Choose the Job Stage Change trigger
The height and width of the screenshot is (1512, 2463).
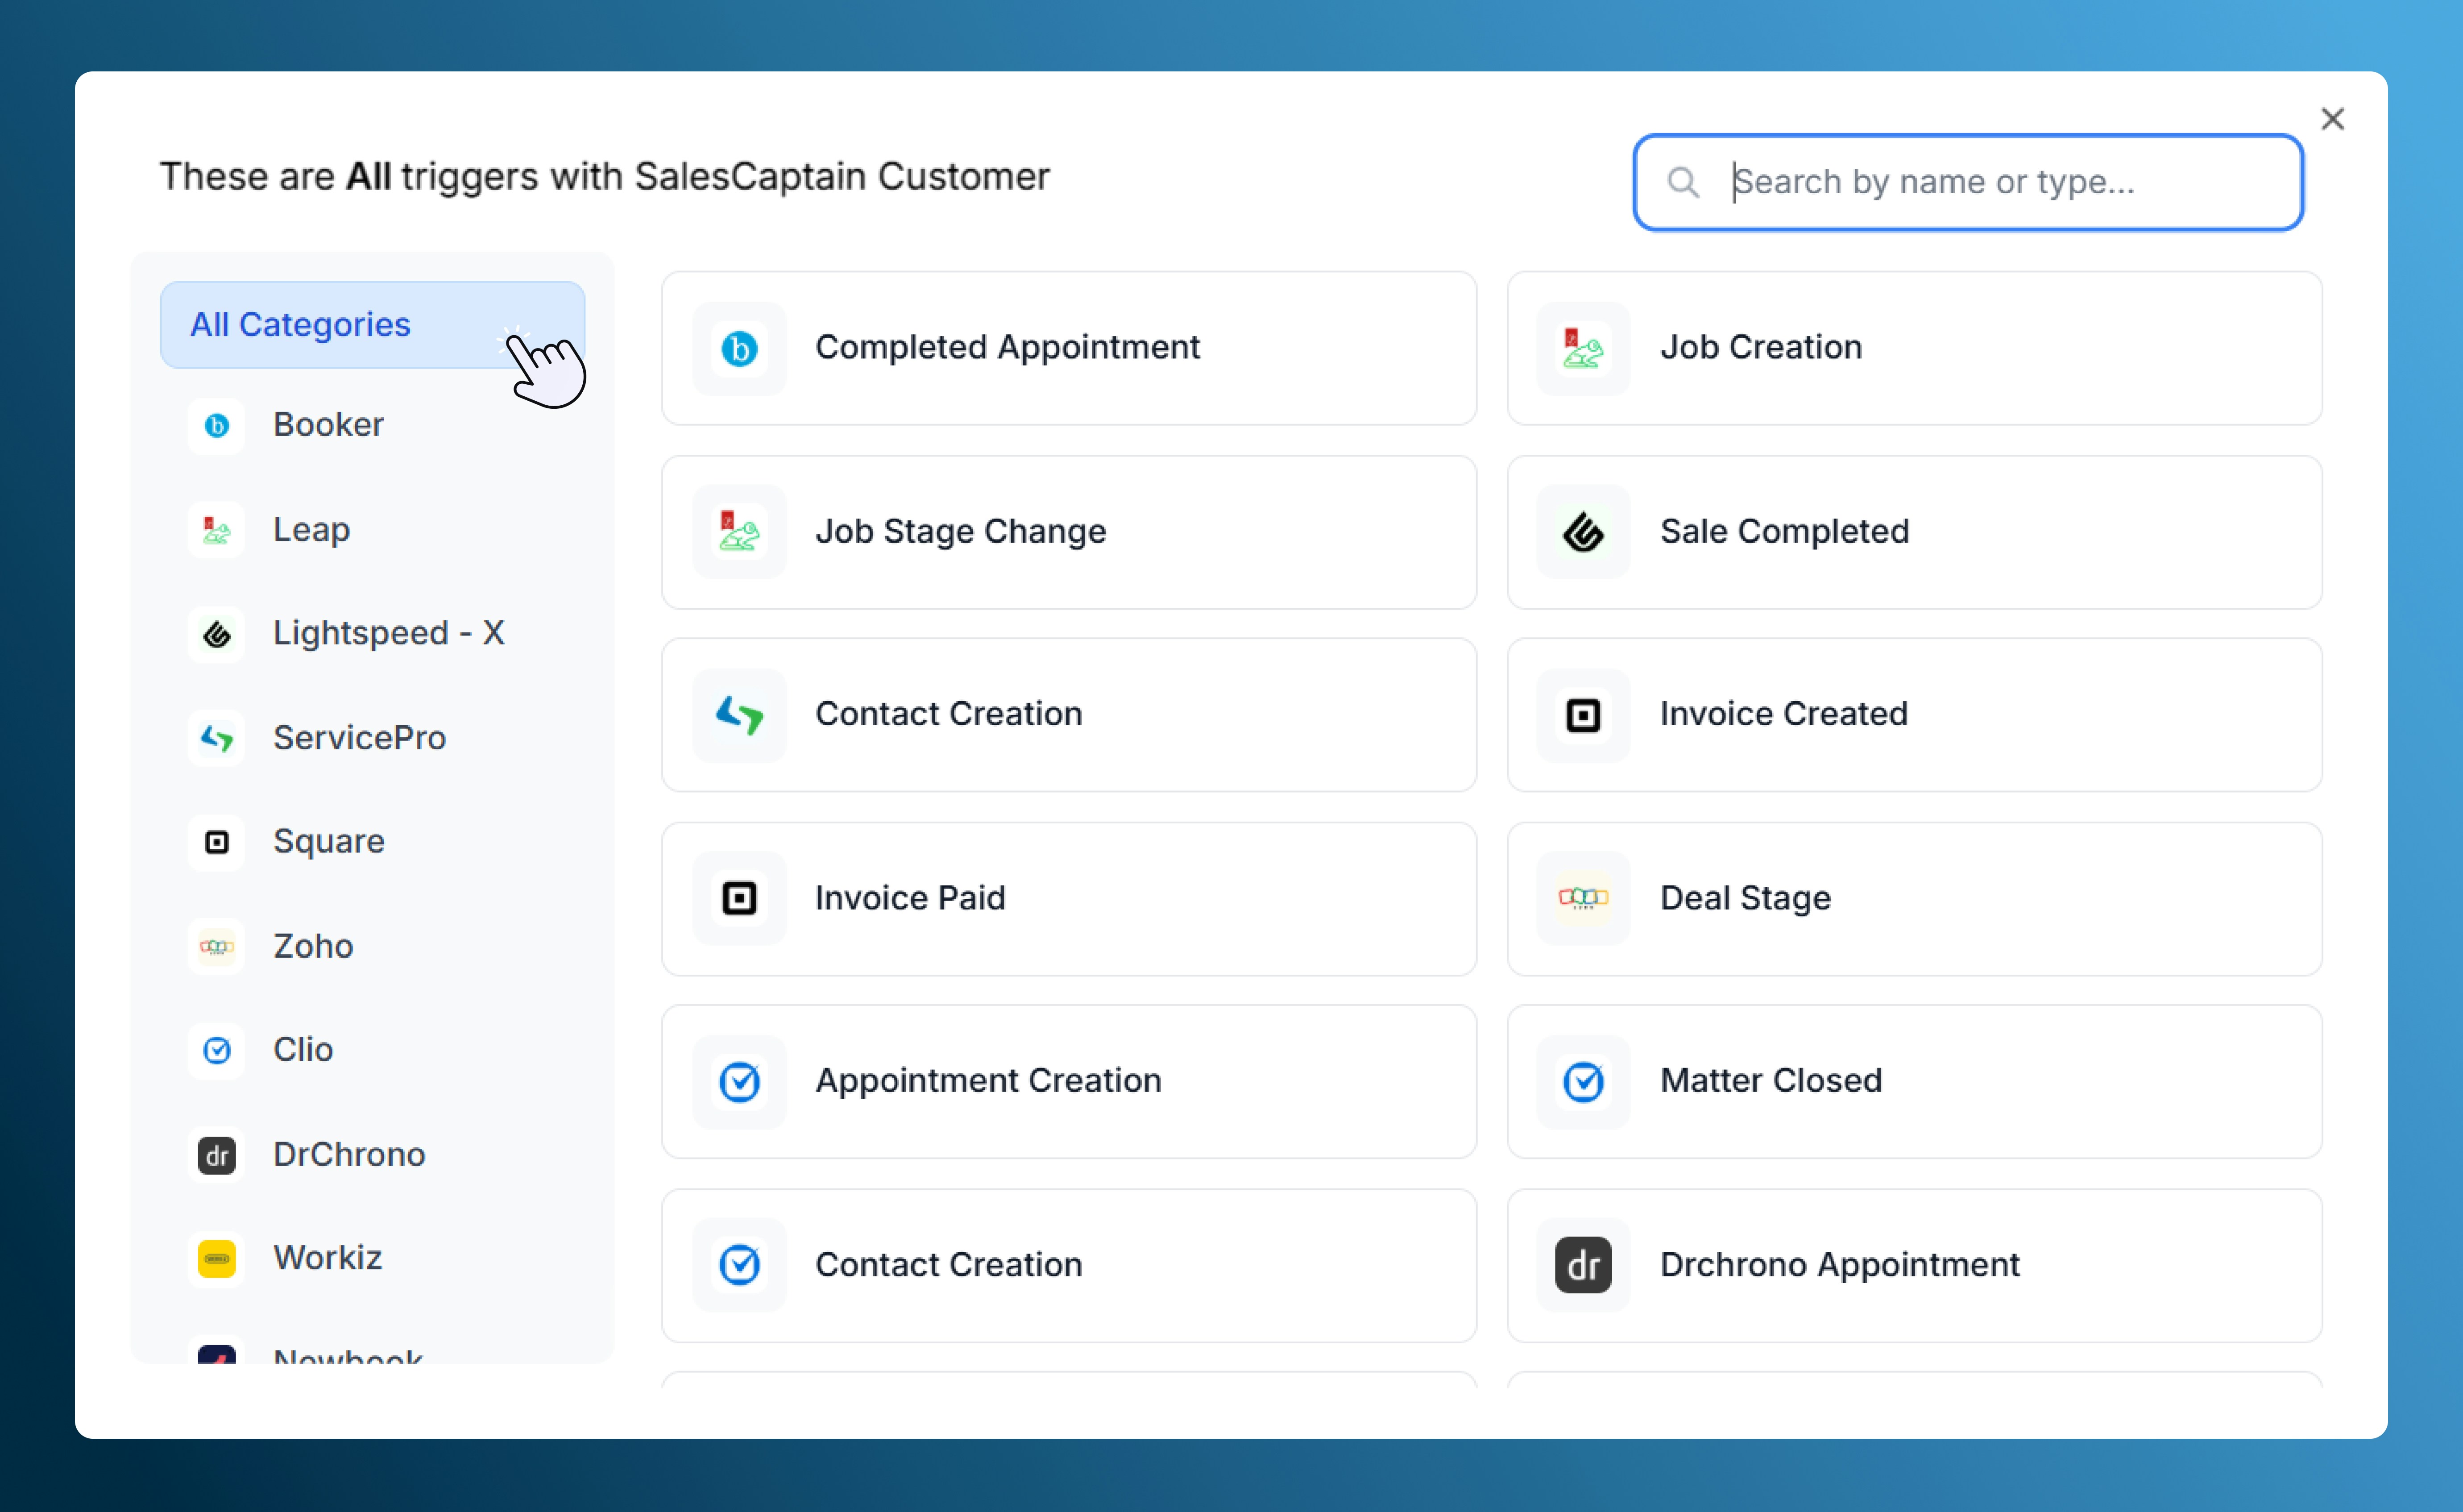[1069, 532]
